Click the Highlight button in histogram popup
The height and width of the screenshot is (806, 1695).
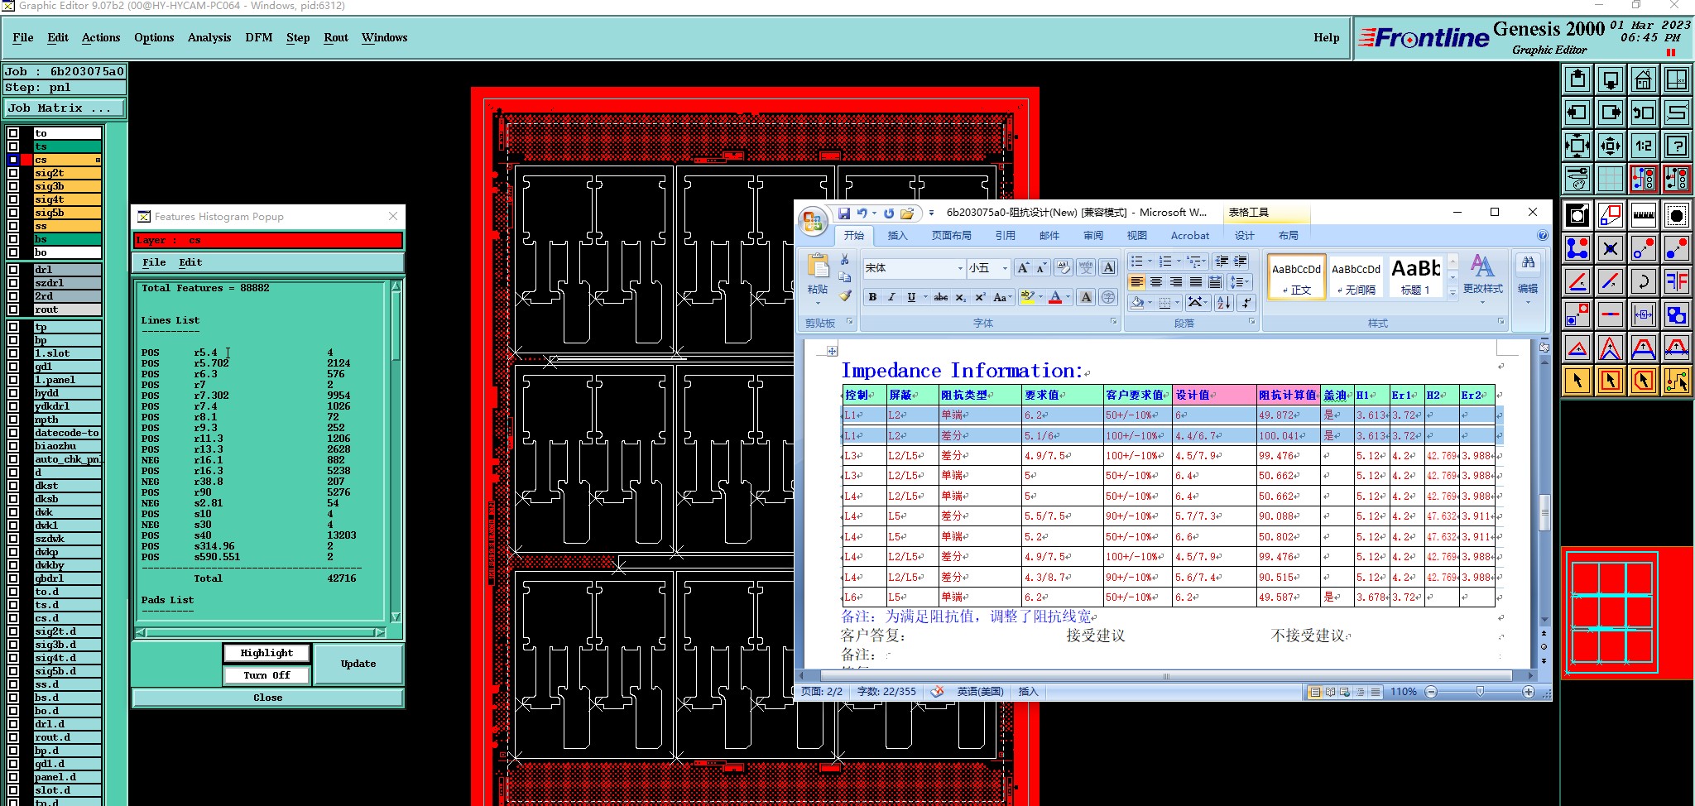click(266, 653)
